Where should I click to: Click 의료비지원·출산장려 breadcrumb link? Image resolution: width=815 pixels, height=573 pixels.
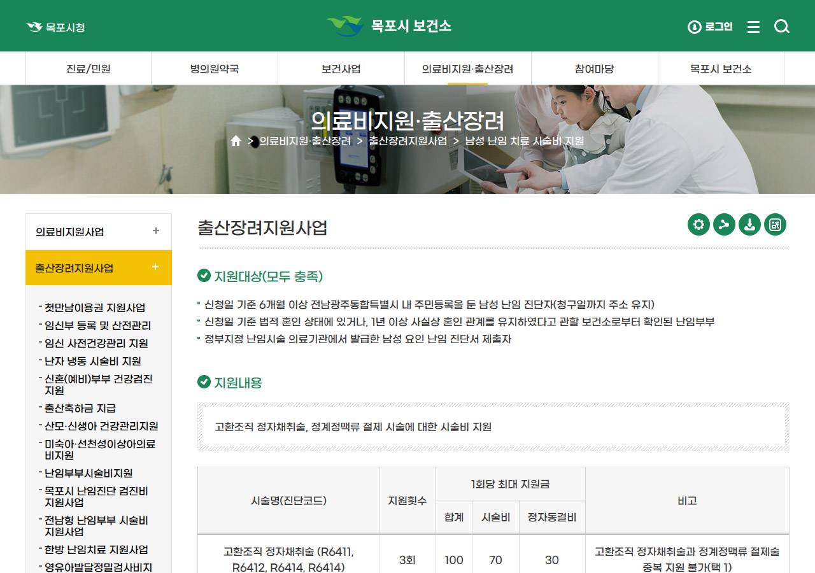pyautogui.click(x=305, y=141)
